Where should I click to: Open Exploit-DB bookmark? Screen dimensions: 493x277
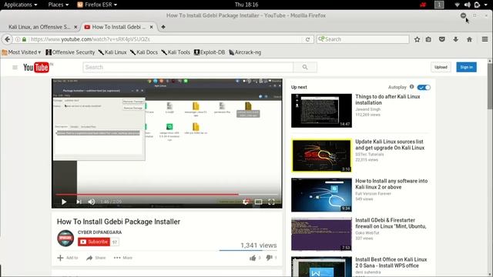point(210,52)
